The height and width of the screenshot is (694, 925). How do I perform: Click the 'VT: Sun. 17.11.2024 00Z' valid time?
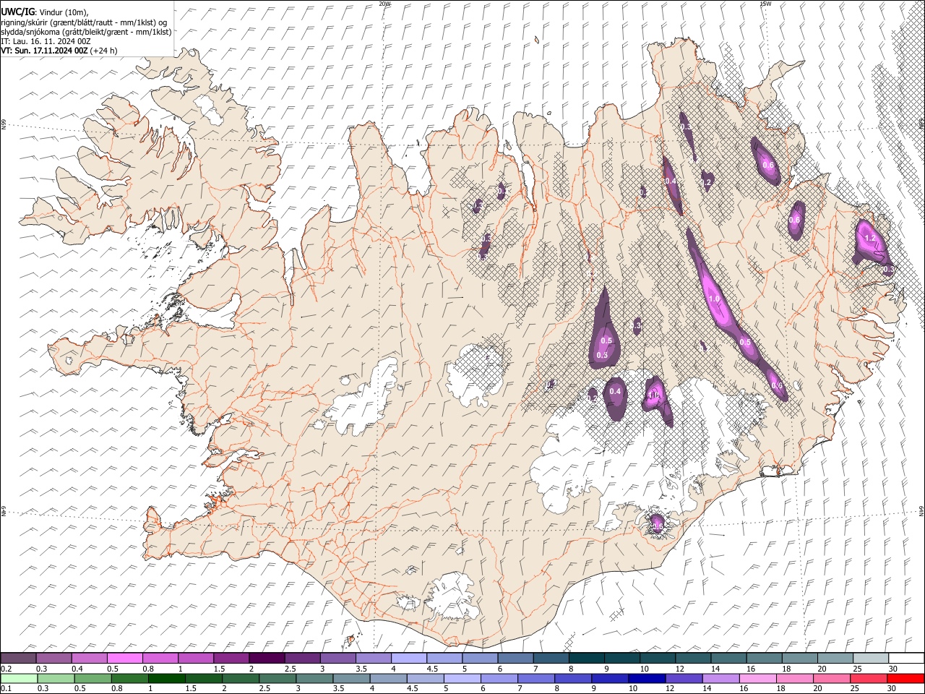[45, 51]
